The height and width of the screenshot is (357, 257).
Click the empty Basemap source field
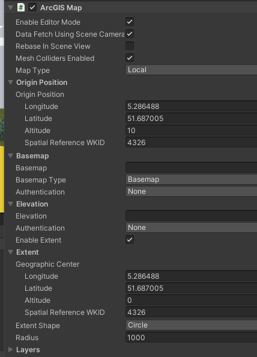(192, 167)
